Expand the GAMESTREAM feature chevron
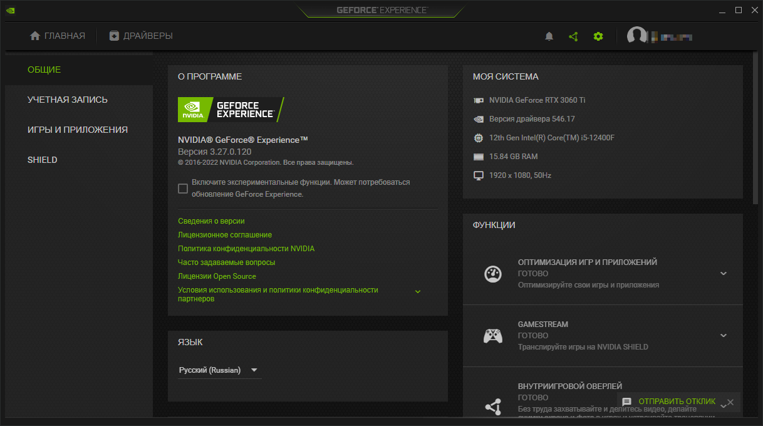The width and height of the screenshot is (763, 426). 724,336
